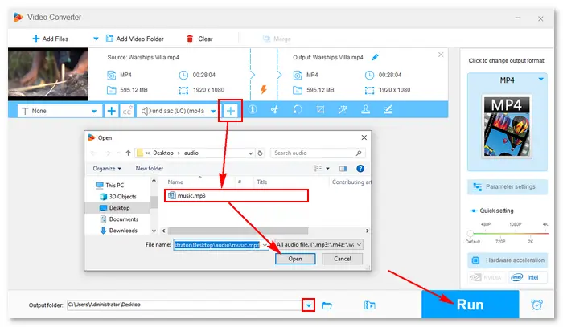The image size is (563, 327).
Task: Adjust the Quick setting resolution slider
Action: [470, 234]
